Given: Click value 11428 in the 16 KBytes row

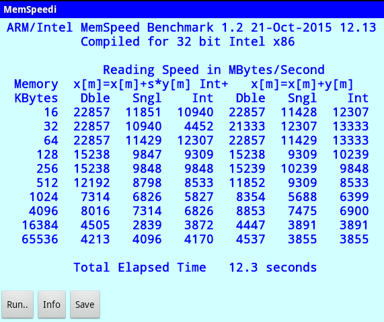Looking at the screenshot, I should 299,112.
